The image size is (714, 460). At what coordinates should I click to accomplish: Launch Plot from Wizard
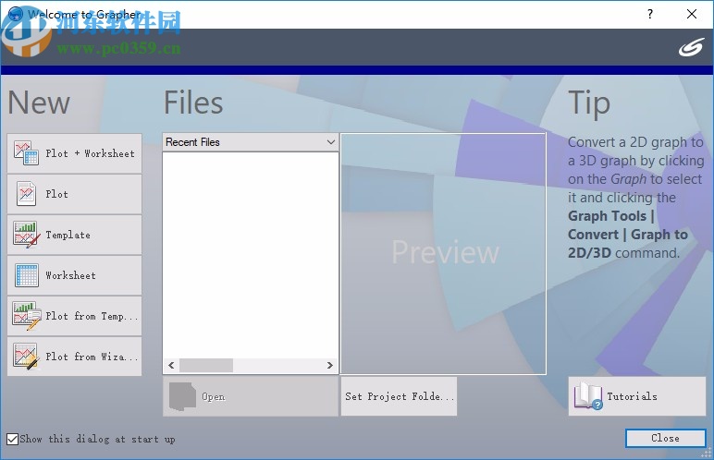click(74, 357)
